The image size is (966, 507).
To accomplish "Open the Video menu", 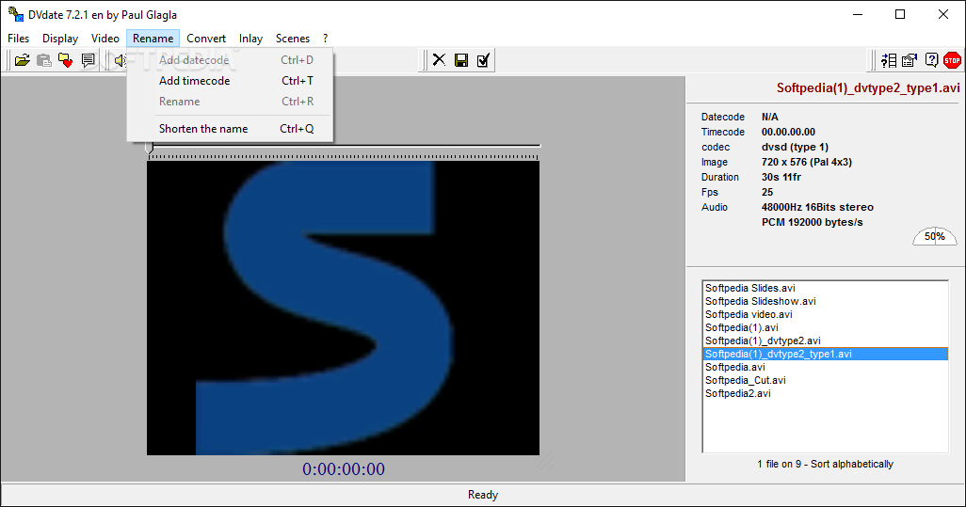I will tap(105, 39).
